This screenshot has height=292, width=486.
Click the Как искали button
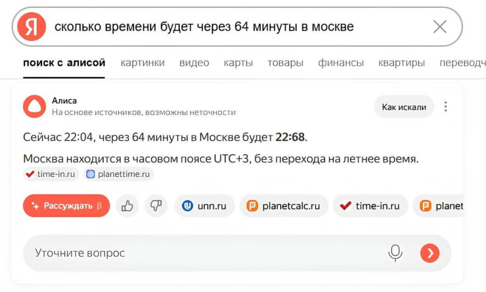pyautogui.click(x=403, y=107)
